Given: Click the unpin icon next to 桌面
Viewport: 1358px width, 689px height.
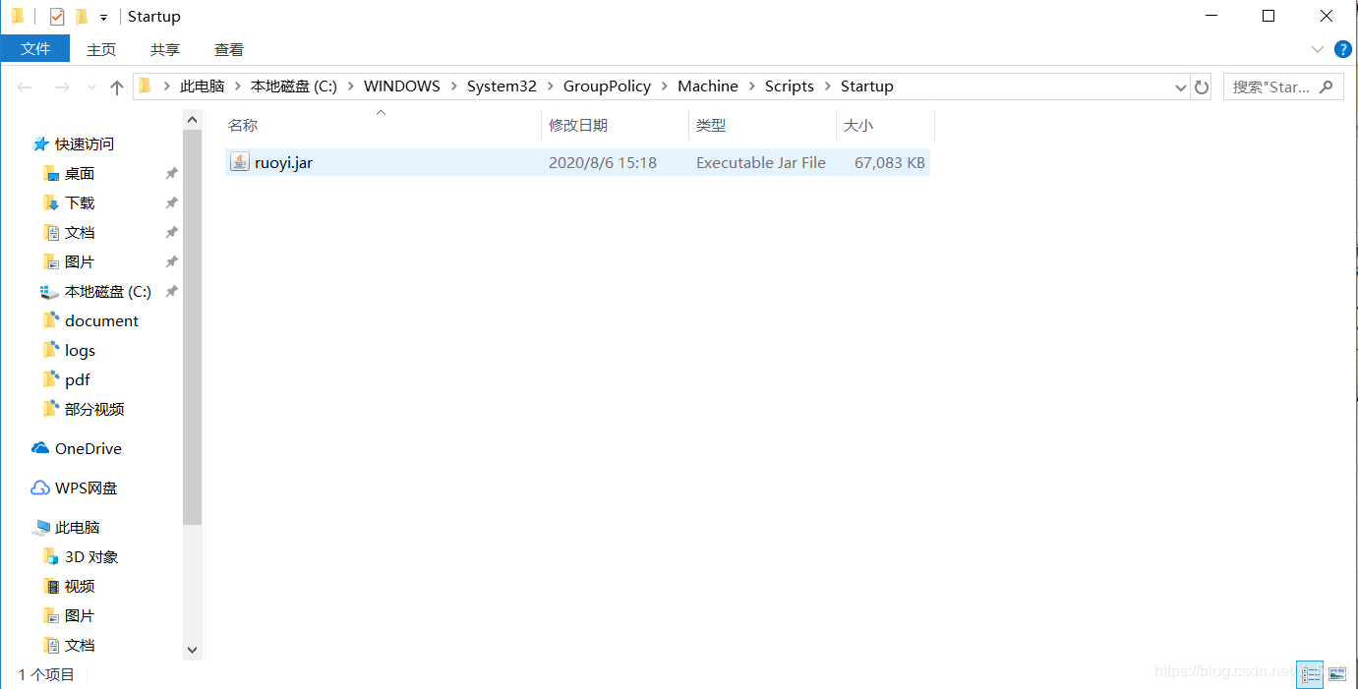Looking at the screenshot, I should [171, 173].
